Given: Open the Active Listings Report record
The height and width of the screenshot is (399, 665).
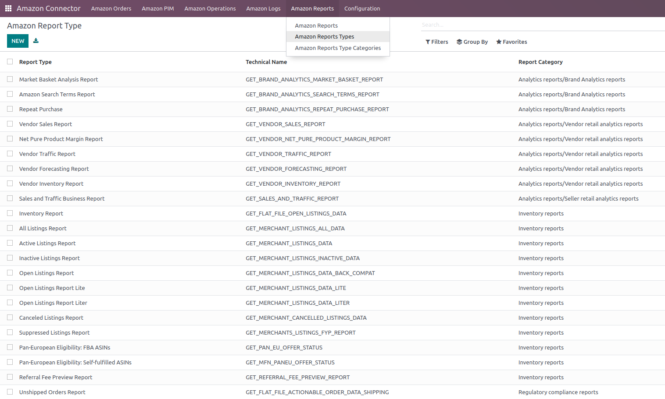Looking at the screenshot, I should pyautogui.click(x=47, y=244).
